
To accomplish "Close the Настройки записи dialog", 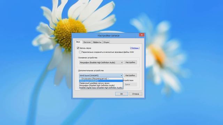I will [x=142, y=35].
